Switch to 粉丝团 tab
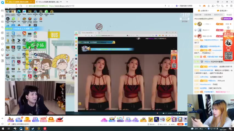The height and width of the screenshot is (131, 234). click(229, 15)
